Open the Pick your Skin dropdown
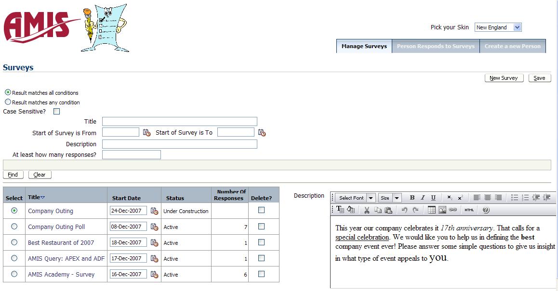The image size is (558, 291). coord(517,27)
